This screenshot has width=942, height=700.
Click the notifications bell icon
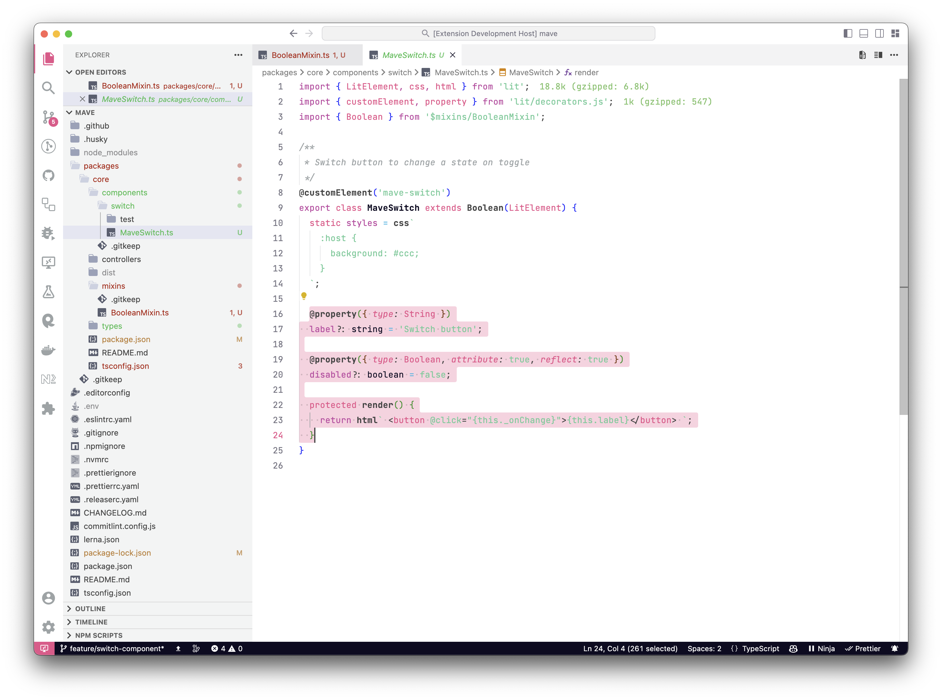[x=895, y=648]
